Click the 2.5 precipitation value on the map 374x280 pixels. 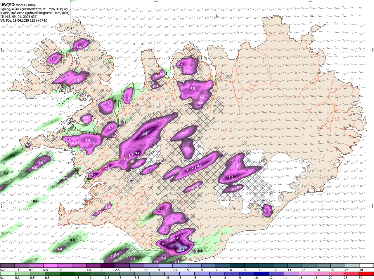click(x=231, y=177)
